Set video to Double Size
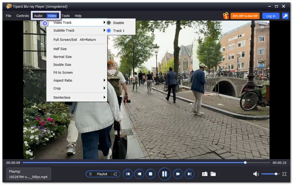 [x=77, y=64]
